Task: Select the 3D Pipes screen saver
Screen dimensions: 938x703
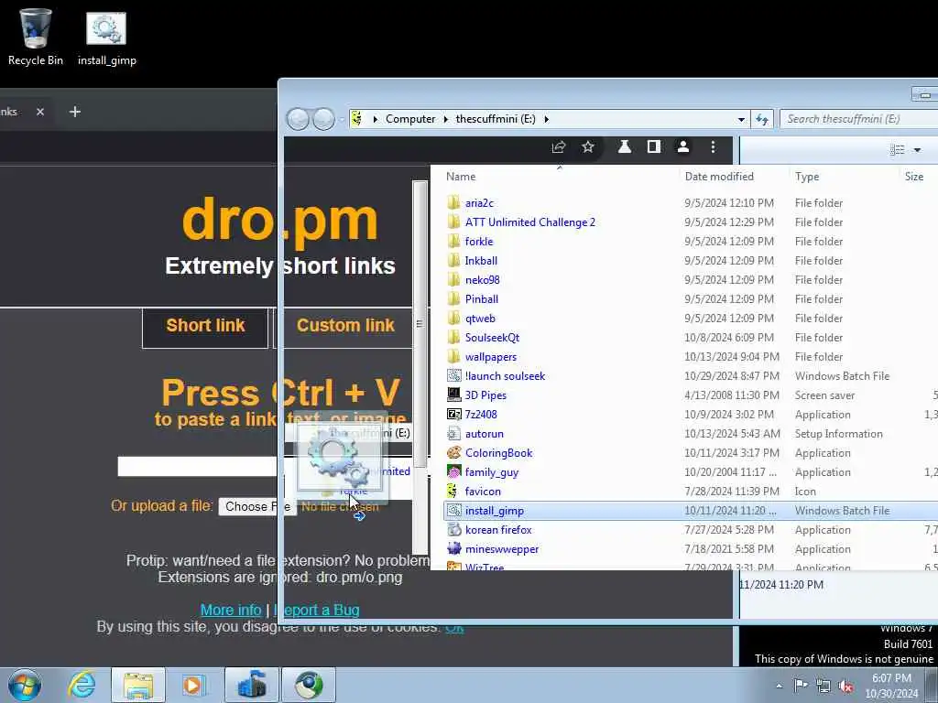Action: pyautogui.click(x=485, y=395)
